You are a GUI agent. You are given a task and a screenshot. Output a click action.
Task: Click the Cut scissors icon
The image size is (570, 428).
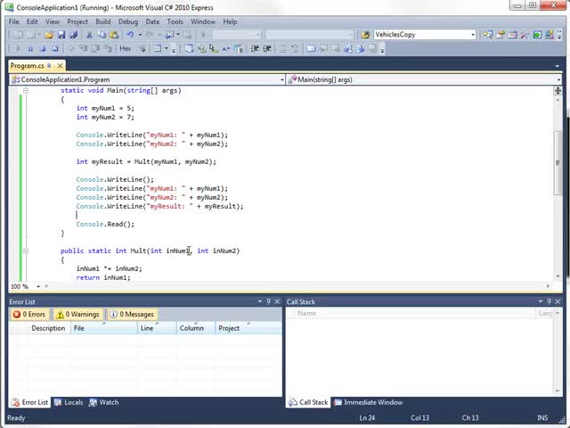(89, 35)
